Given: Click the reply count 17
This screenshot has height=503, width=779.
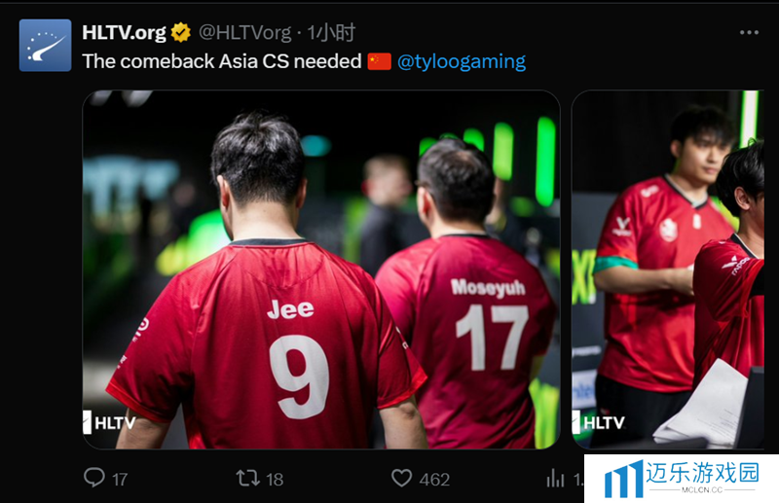Looking at the screenshot, I should pyautogui.click(x=120, y=480).
